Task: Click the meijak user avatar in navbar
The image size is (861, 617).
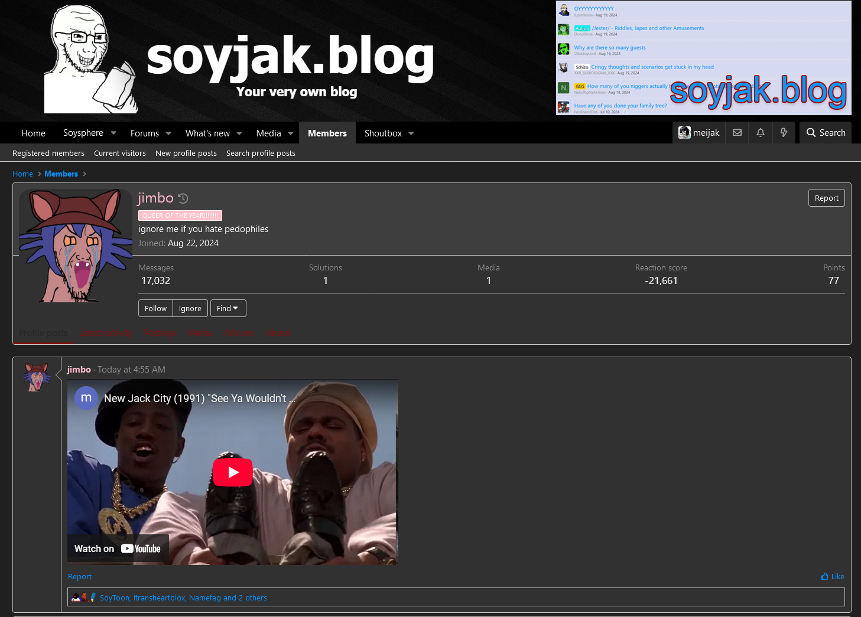Action: tap(684, 133)
